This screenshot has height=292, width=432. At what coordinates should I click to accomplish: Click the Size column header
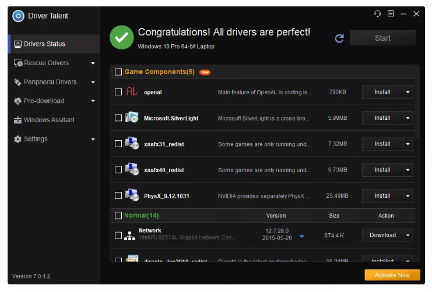(x=334, y=216)
